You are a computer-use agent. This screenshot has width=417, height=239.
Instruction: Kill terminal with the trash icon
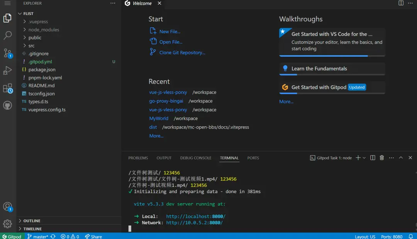point(382,158)
